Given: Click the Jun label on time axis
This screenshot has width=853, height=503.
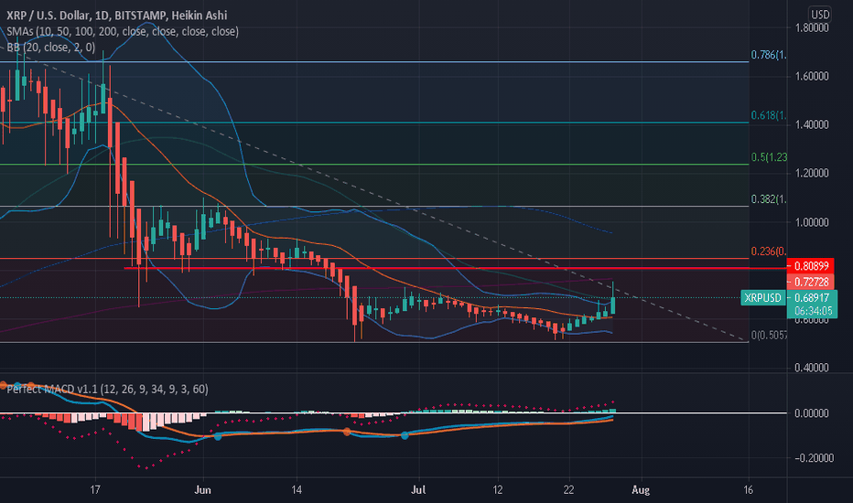Looking at the screenshot, I should tap(202, 490).
